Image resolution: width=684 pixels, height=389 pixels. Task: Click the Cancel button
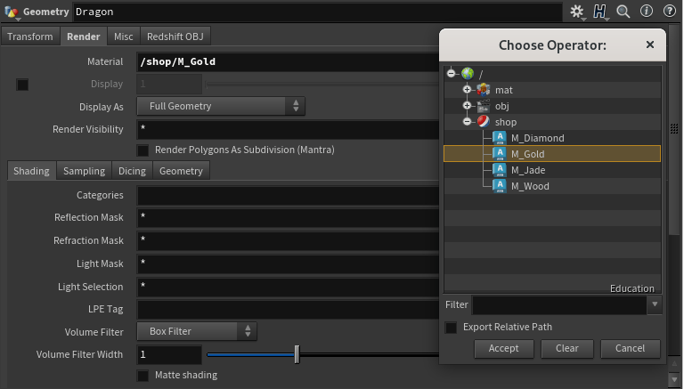tap(630, 349)
